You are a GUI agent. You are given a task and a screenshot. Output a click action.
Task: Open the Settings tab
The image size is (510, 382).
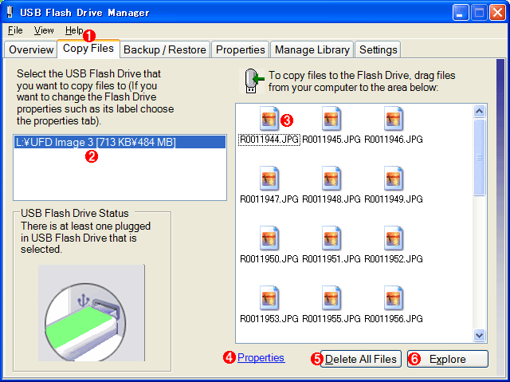(x=378, y=49)
